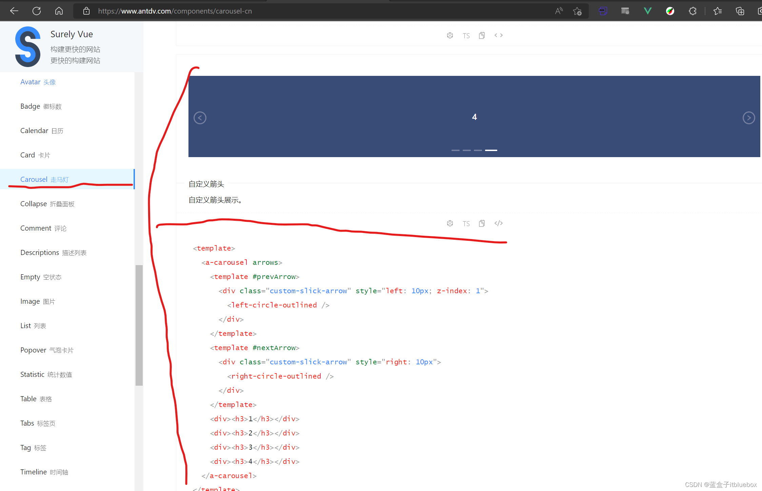Copy the lower demo code
The height and width of the screenshot is (491, 762).
482,223
